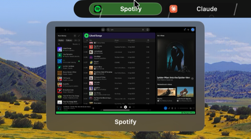Image resolution: width=251 pixels, height=139 pixels.
Task: Select the Spotify tab in the app switcher bar
Action: coord(125,9)
